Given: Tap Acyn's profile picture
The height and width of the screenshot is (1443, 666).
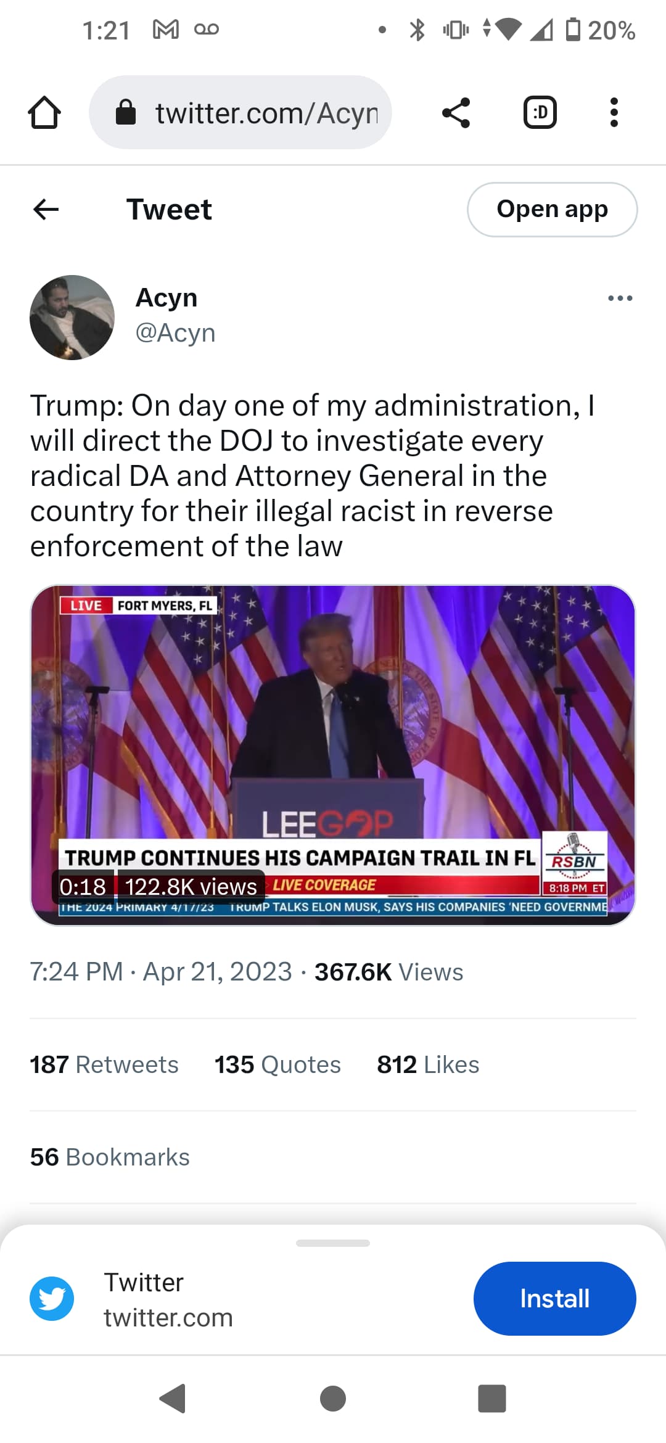Looking at the screenshot, I should coord(72,318).
